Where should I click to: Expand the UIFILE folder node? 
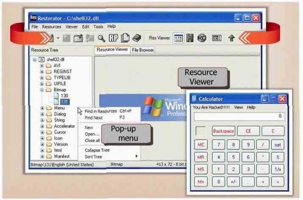tap(42, 84)
